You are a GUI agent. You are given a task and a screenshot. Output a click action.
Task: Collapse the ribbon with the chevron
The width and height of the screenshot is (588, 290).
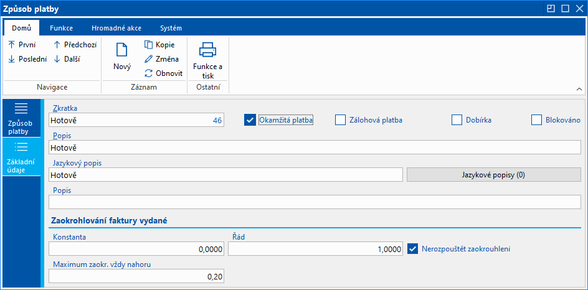579,89
